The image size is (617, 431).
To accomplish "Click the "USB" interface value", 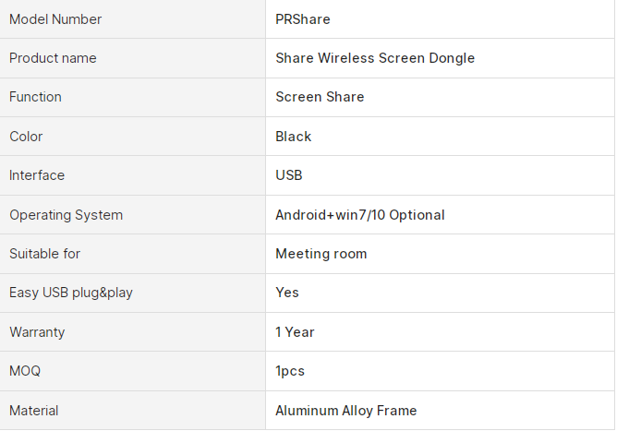I will click(289, 175).
